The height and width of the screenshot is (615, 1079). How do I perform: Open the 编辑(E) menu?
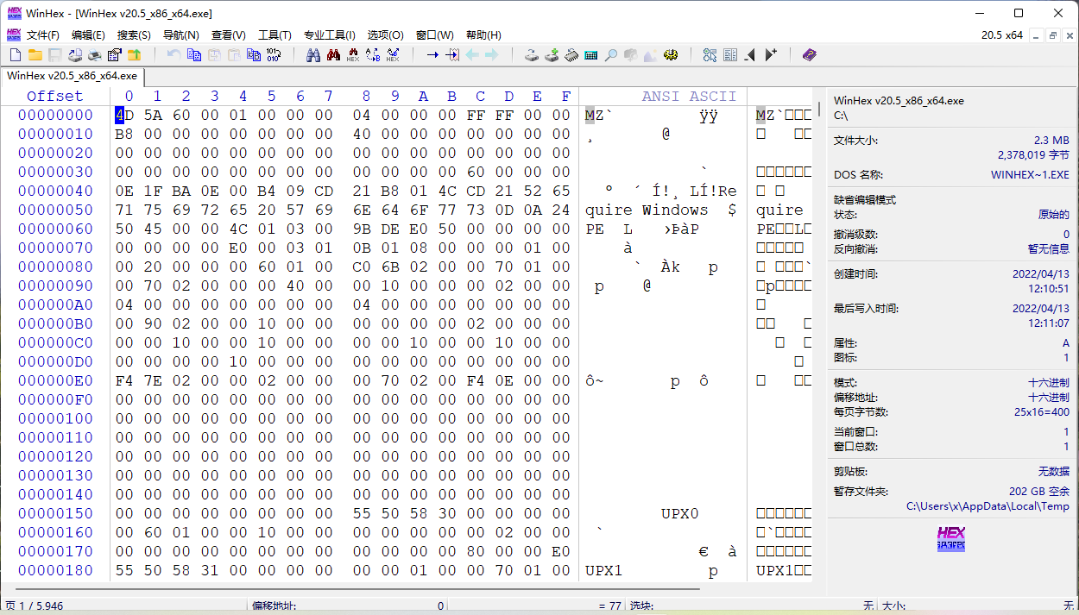88,35
